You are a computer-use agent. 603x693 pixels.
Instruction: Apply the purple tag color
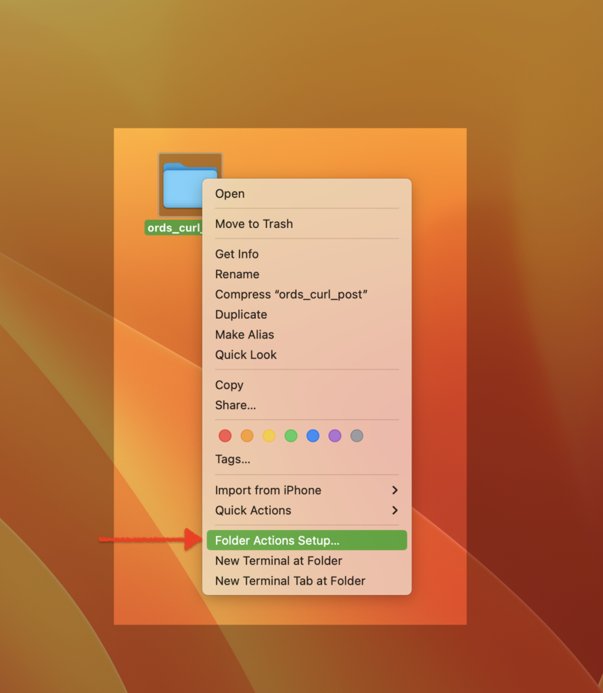(334, 436)
